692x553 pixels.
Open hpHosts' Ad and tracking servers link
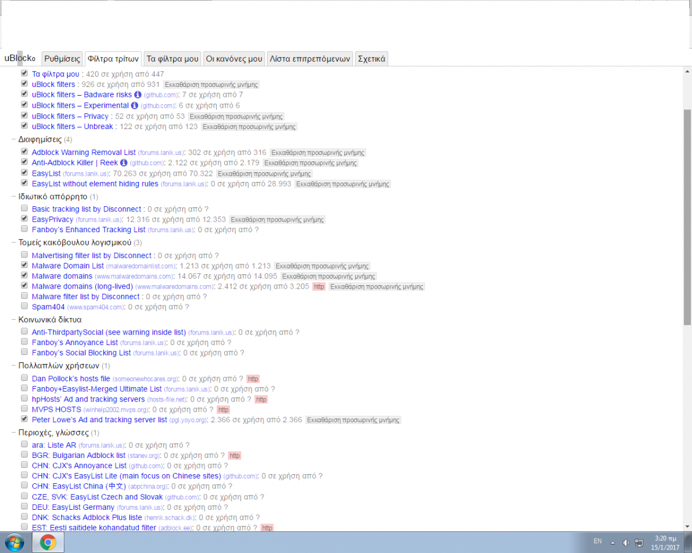click(x=88, y=399)
